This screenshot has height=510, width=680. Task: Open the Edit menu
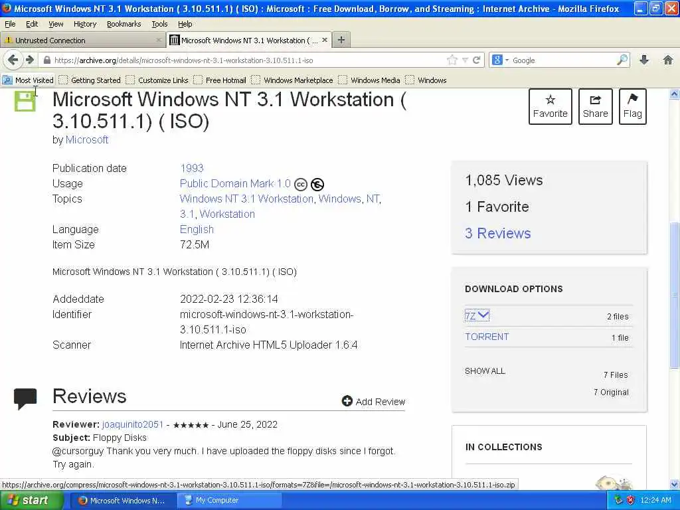pyautogui.click(x=32, y=24)
